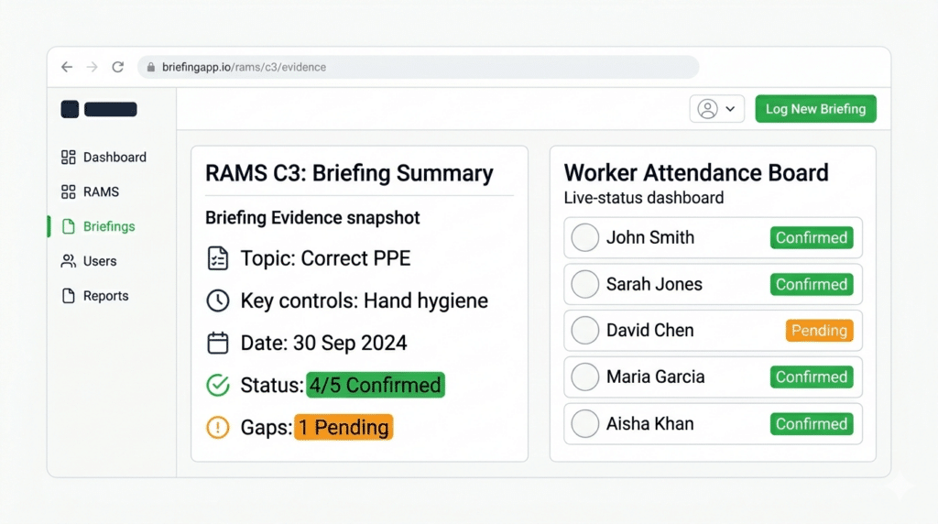The height and width of the screenshot is (524, 938).
Task: Open the RAMS sidebar item
Action: click(90, 192)
